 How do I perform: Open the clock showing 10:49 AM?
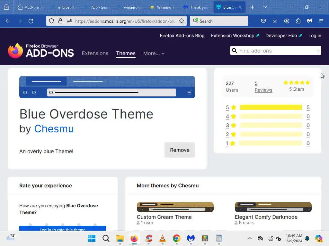(294, 238)
